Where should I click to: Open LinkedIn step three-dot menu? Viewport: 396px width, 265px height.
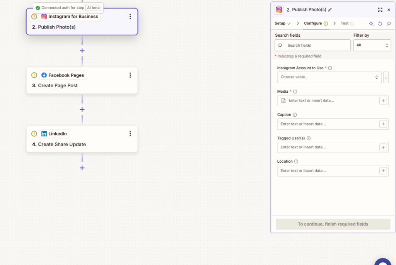[130, 134]
